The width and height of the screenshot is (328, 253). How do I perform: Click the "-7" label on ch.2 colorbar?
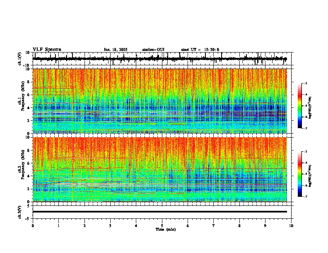click(306, 197)
